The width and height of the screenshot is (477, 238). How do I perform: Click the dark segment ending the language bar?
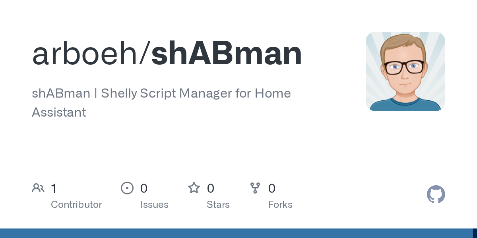point(475,233)
